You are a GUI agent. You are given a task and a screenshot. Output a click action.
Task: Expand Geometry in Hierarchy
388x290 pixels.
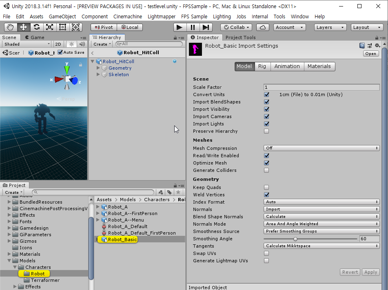tap(98, 68)
